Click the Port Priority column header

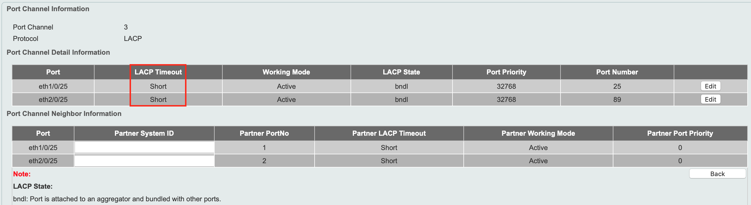pos(506,72)
